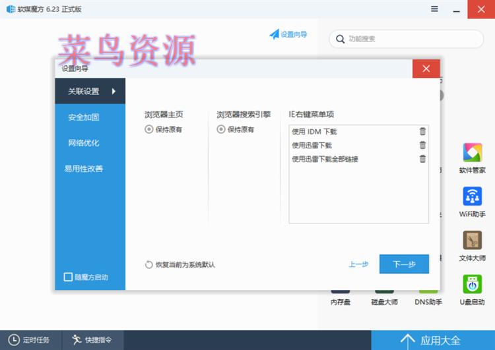This screenshot has height=350, width=495.
Task: Open the 软件管家 app icon
Action: click(473, 153)
